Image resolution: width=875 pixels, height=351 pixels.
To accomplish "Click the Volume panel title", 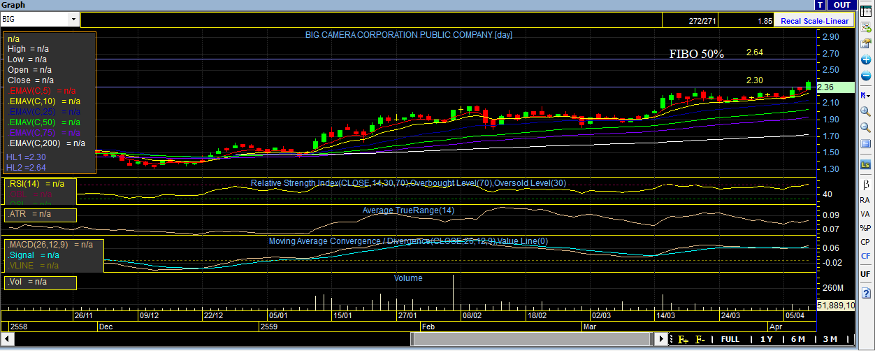I will (408, 278).
